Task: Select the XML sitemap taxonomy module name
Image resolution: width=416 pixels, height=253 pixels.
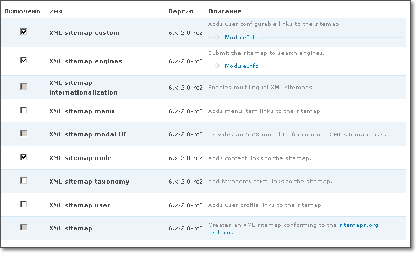Action: coord(89,182)
